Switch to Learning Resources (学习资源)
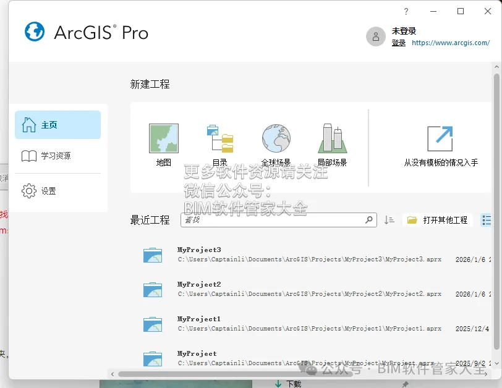 [x=57, y=156]
